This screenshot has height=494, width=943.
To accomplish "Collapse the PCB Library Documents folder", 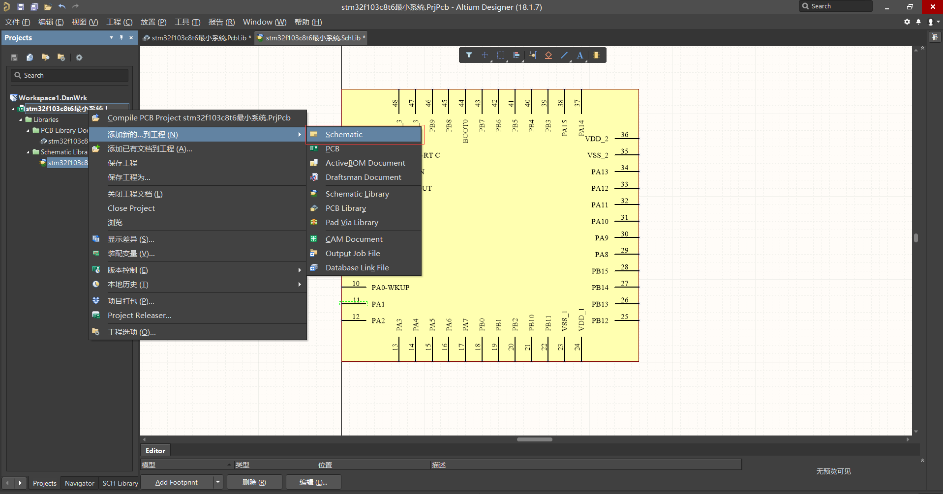I will pyautogui.click(x=28, y=130).
